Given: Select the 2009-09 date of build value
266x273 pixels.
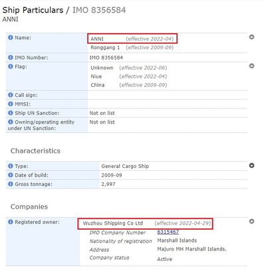Looking at the screenshot, I should 112,175.
